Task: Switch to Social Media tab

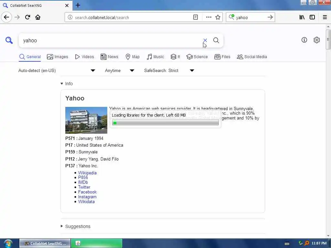Action: [x=252, y=57]
